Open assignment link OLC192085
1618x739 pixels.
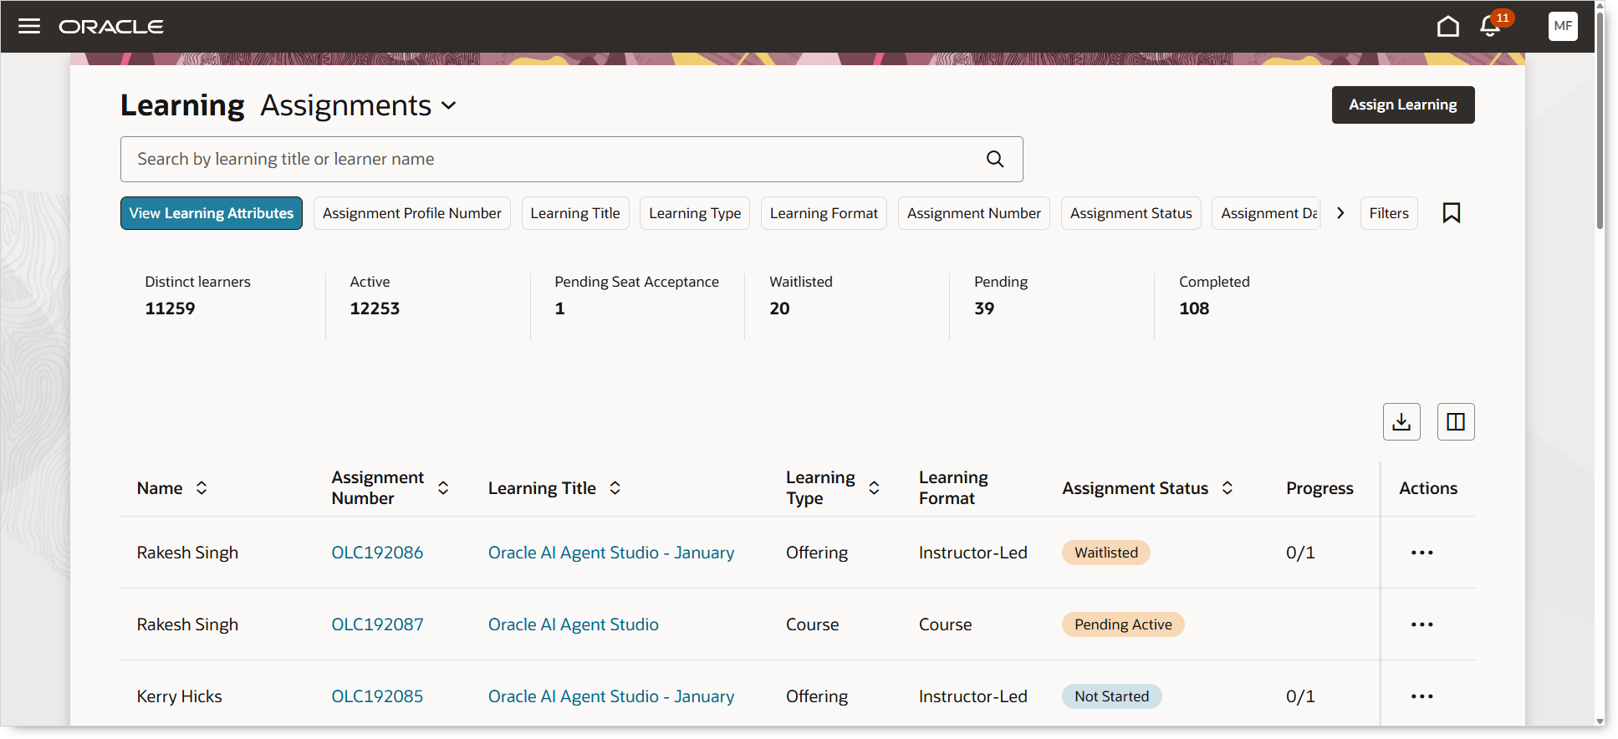[x=377, y=696]
